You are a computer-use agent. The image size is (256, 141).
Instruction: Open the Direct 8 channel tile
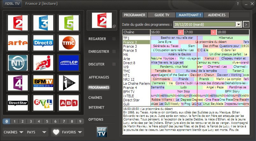(x=43, y=43)
